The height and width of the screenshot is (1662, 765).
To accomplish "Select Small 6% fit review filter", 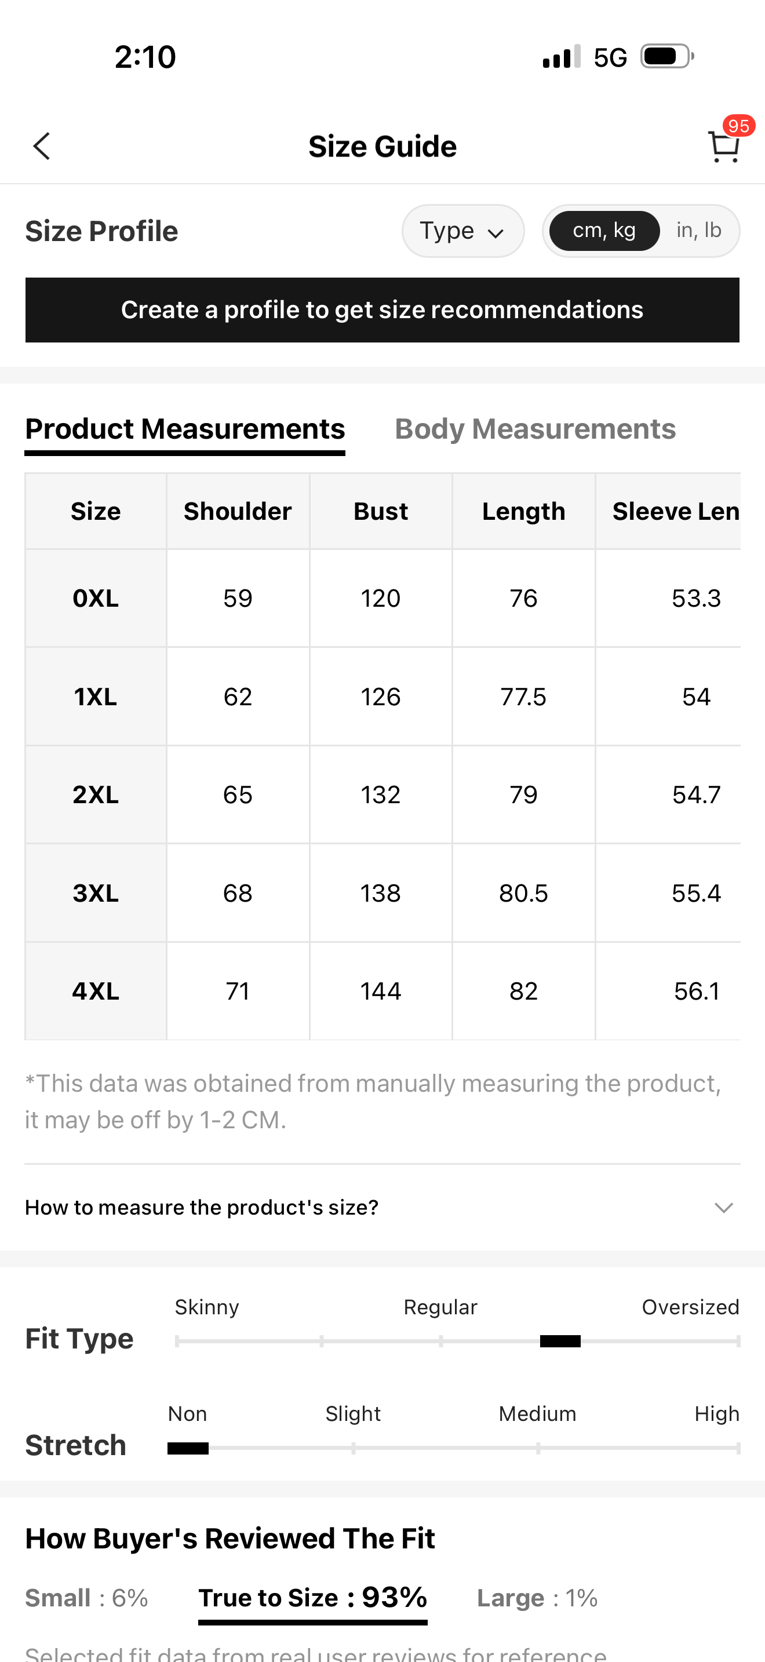I will click(86, 1598).
